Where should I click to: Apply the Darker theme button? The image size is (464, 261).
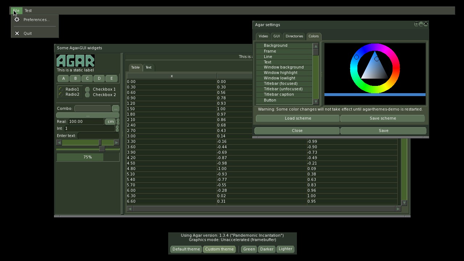coord(266,249)
